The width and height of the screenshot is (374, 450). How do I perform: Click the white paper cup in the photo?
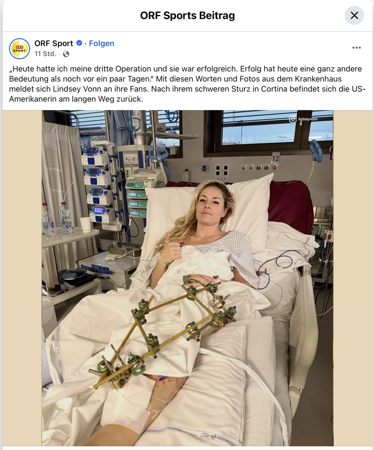tap(85, 224)
